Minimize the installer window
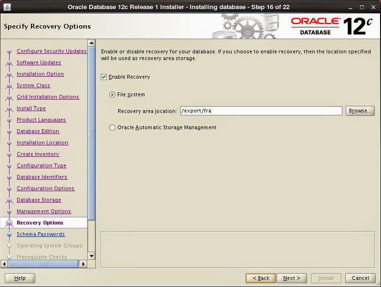 point(350,7)
